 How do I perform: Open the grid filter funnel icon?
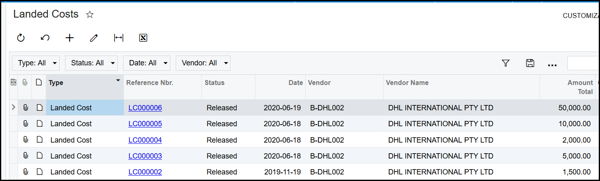(x=506, y=63)
